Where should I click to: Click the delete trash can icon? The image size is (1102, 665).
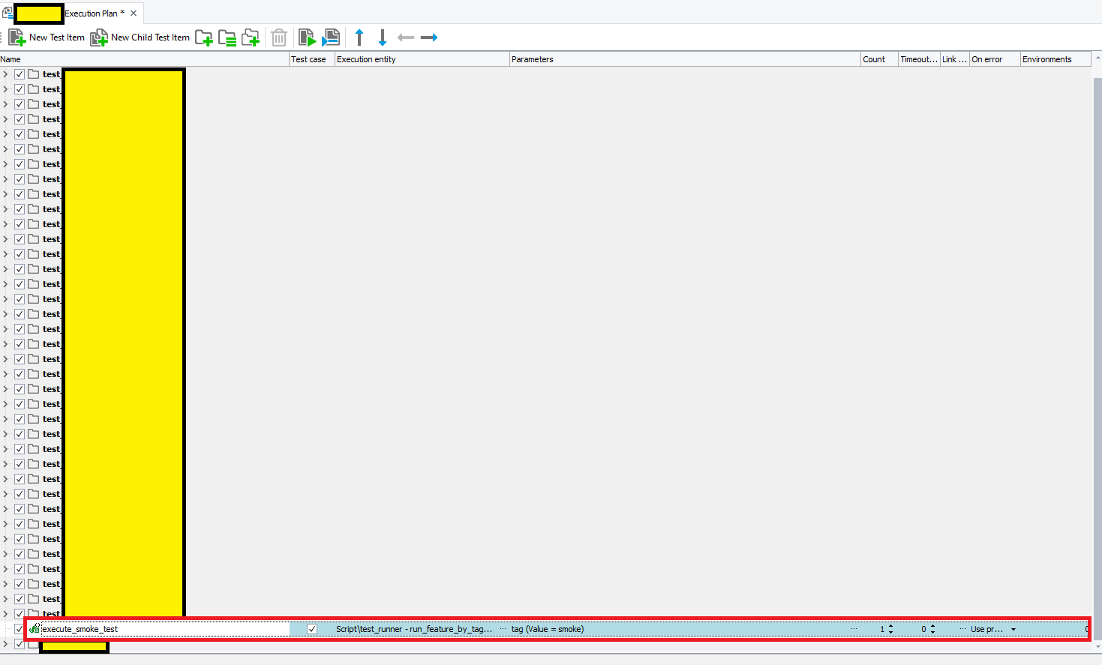[x=278, y=37]
